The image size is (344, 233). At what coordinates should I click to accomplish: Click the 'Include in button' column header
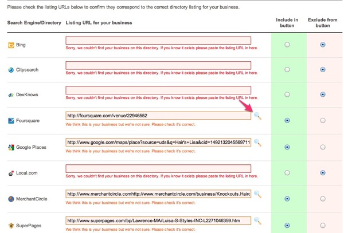(287, 23)
